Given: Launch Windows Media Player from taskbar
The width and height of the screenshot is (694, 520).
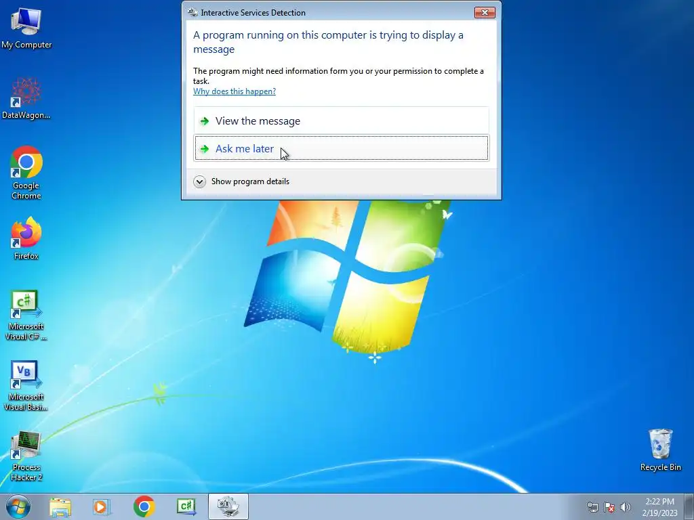Looking at the screenshot, I should tap(102, 506).
